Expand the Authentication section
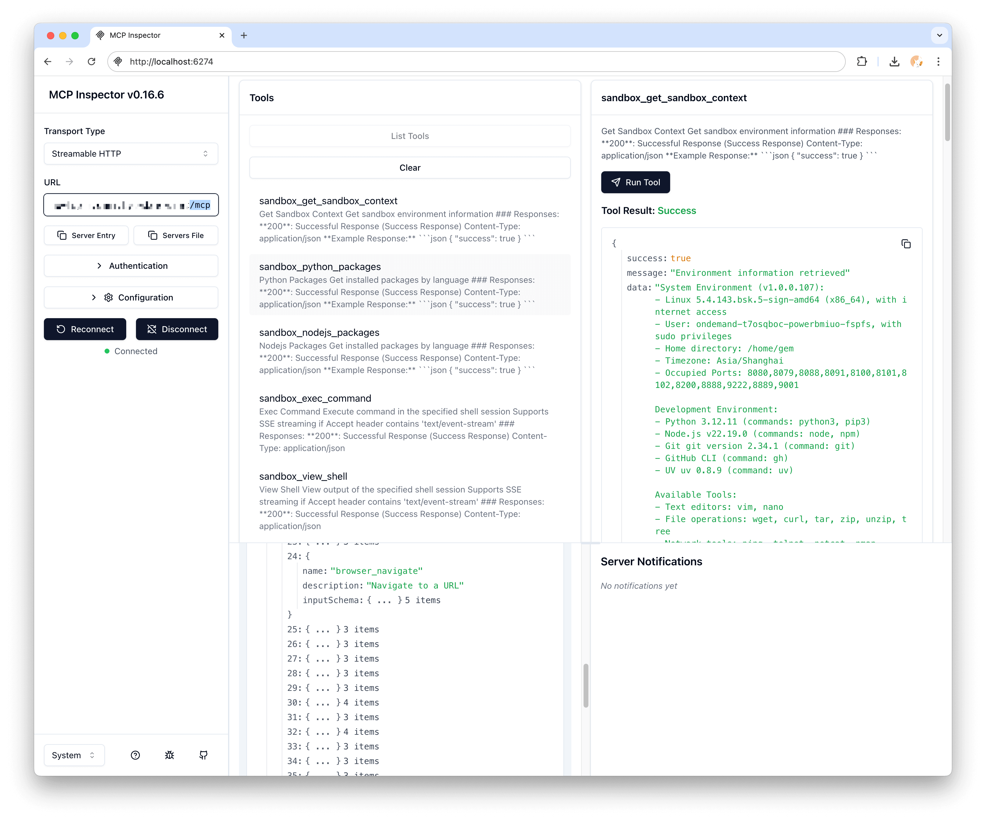The height and width of the screenshot is (821, 986). click(x=131, y=266)
